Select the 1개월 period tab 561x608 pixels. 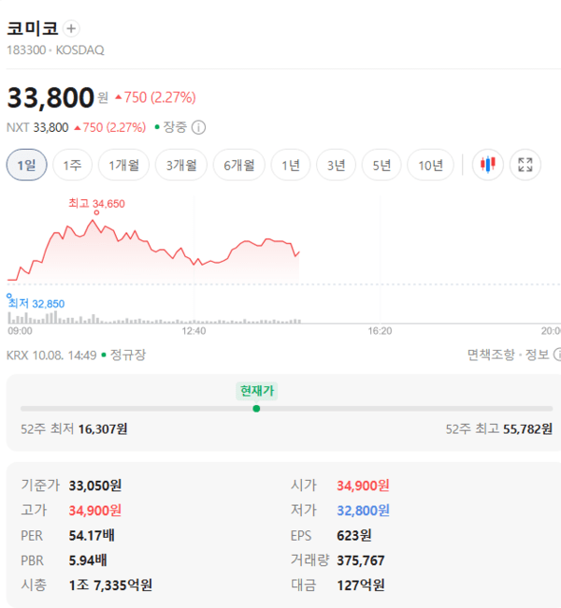click(x=123, y=165)
